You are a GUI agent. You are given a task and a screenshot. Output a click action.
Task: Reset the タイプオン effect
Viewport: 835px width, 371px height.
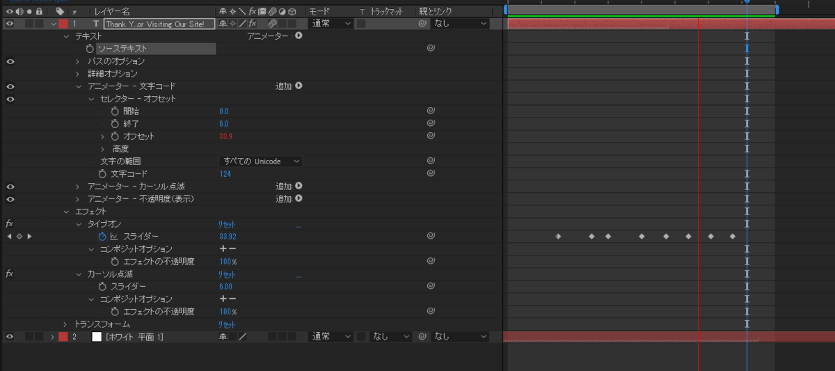[x=228, y=224]
